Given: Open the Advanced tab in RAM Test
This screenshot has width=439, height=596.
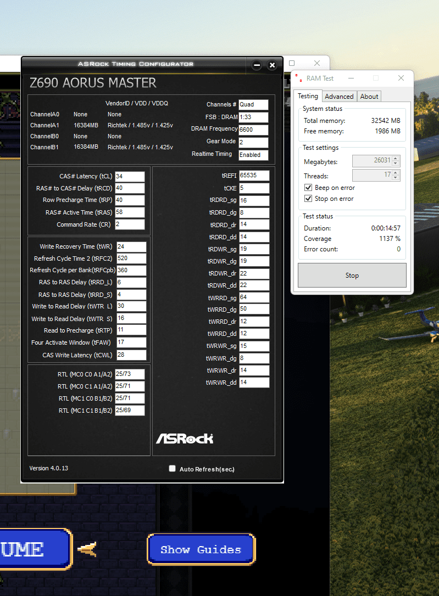Looking at the screenshot, I should point(339,97).
